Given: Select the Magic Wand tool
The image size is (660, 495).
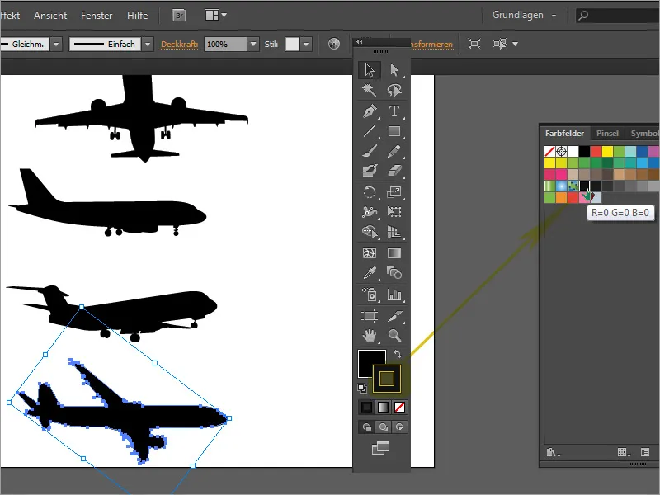Looking at the screenshot, I should 370,90.
